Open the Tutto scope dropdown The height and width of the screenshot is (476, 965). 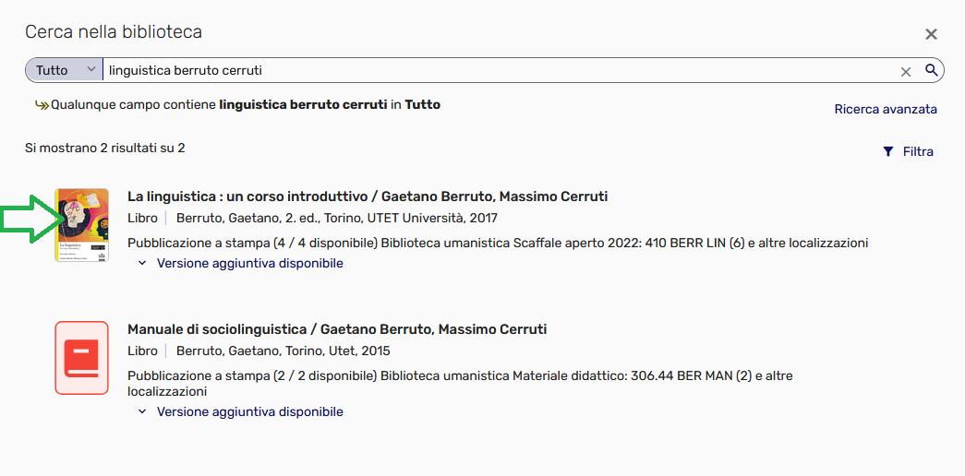pos(65,70)
